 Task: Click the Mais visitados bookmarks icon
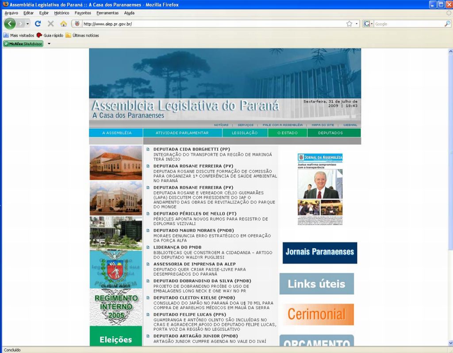coord(6,35)
